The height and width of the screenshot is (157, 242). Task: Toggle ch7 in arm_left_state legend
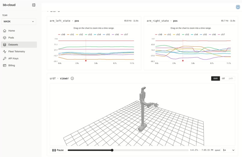coord(124,35)
